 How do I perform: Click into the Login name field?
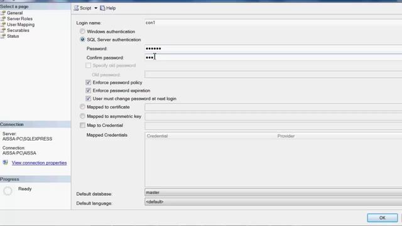(273, 23)
